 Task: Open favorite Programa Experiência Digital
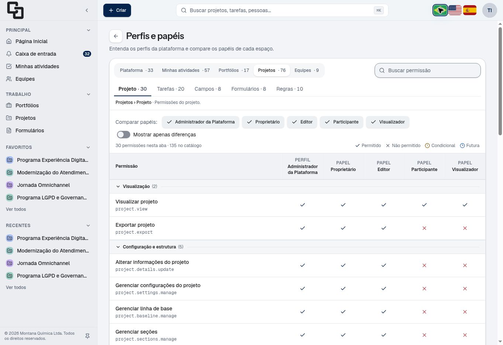pos(48,160)
